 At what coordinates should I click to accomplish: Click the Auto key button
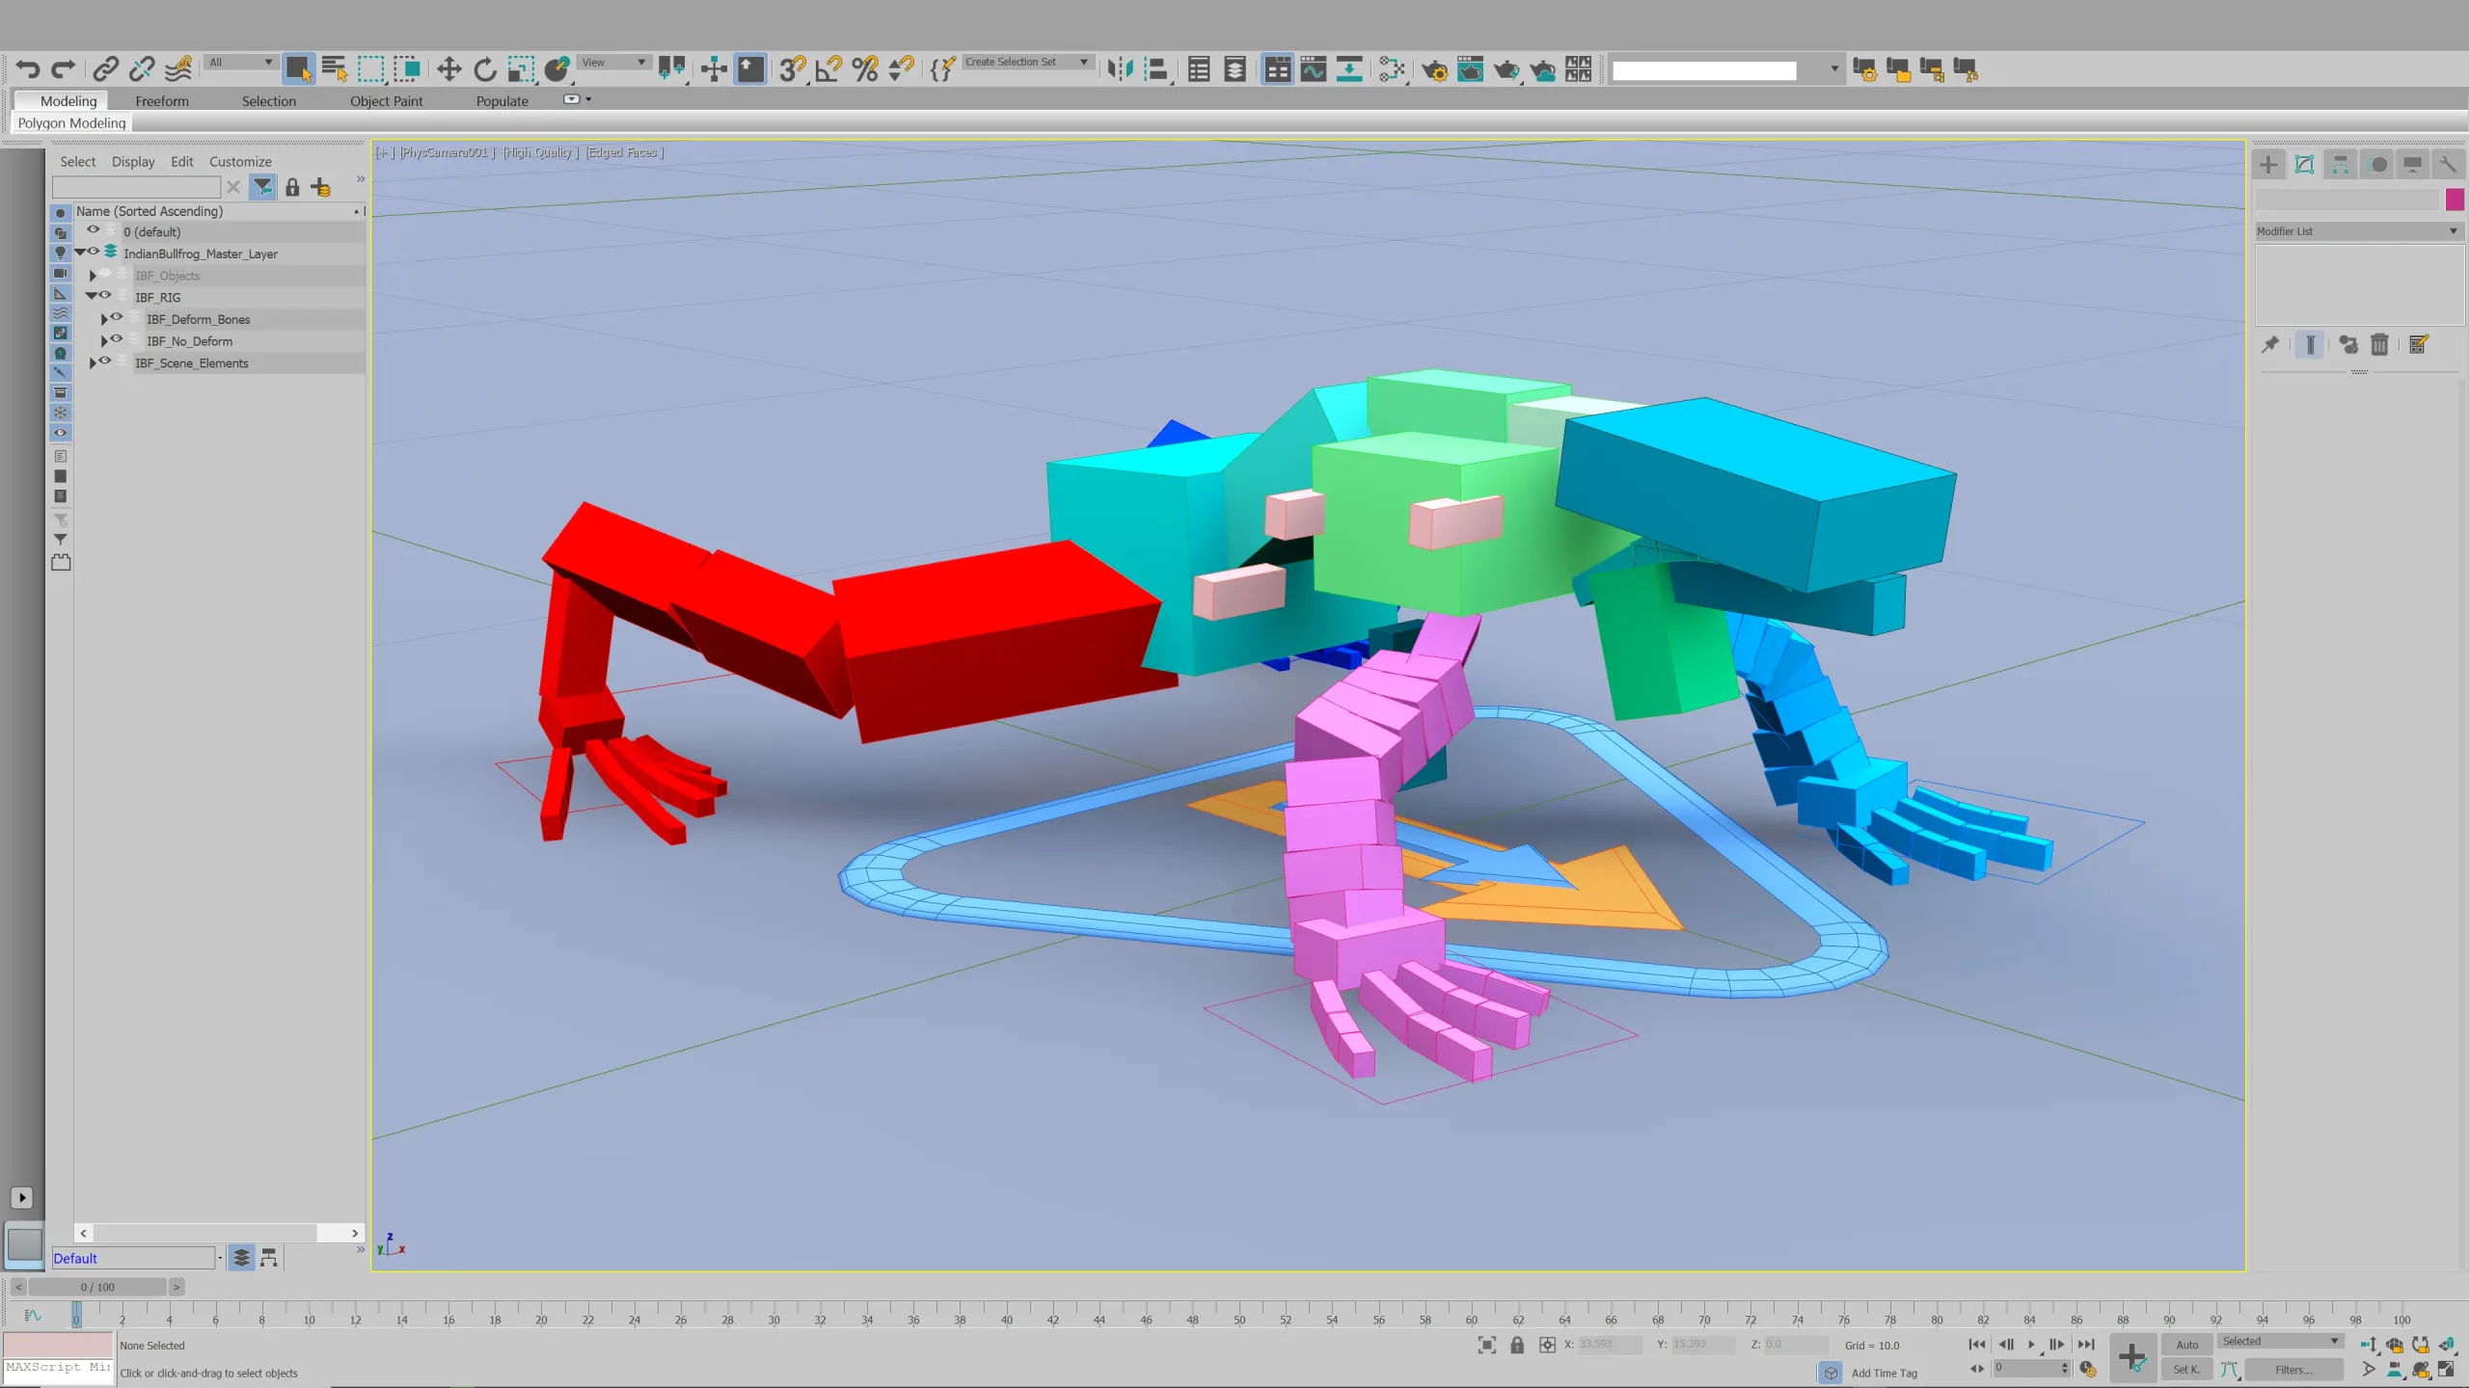(x=2186, y=1345)
